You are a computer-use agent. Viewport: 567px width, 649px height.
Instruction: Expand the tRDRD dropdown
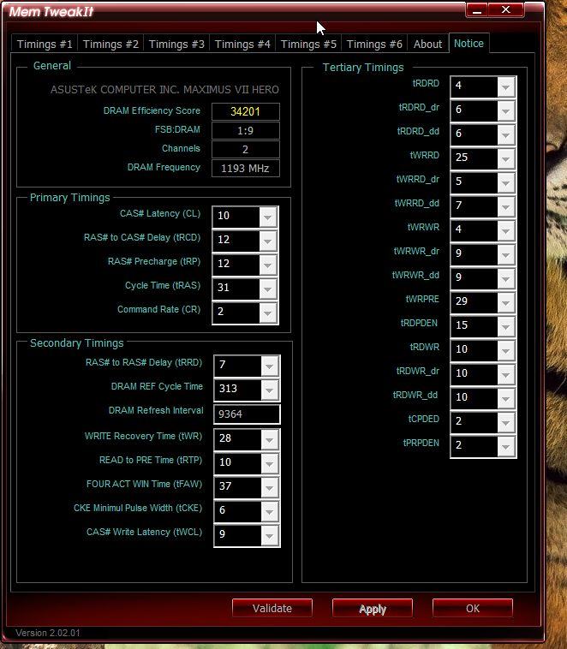pyautogui.click(x=505, y=87)
